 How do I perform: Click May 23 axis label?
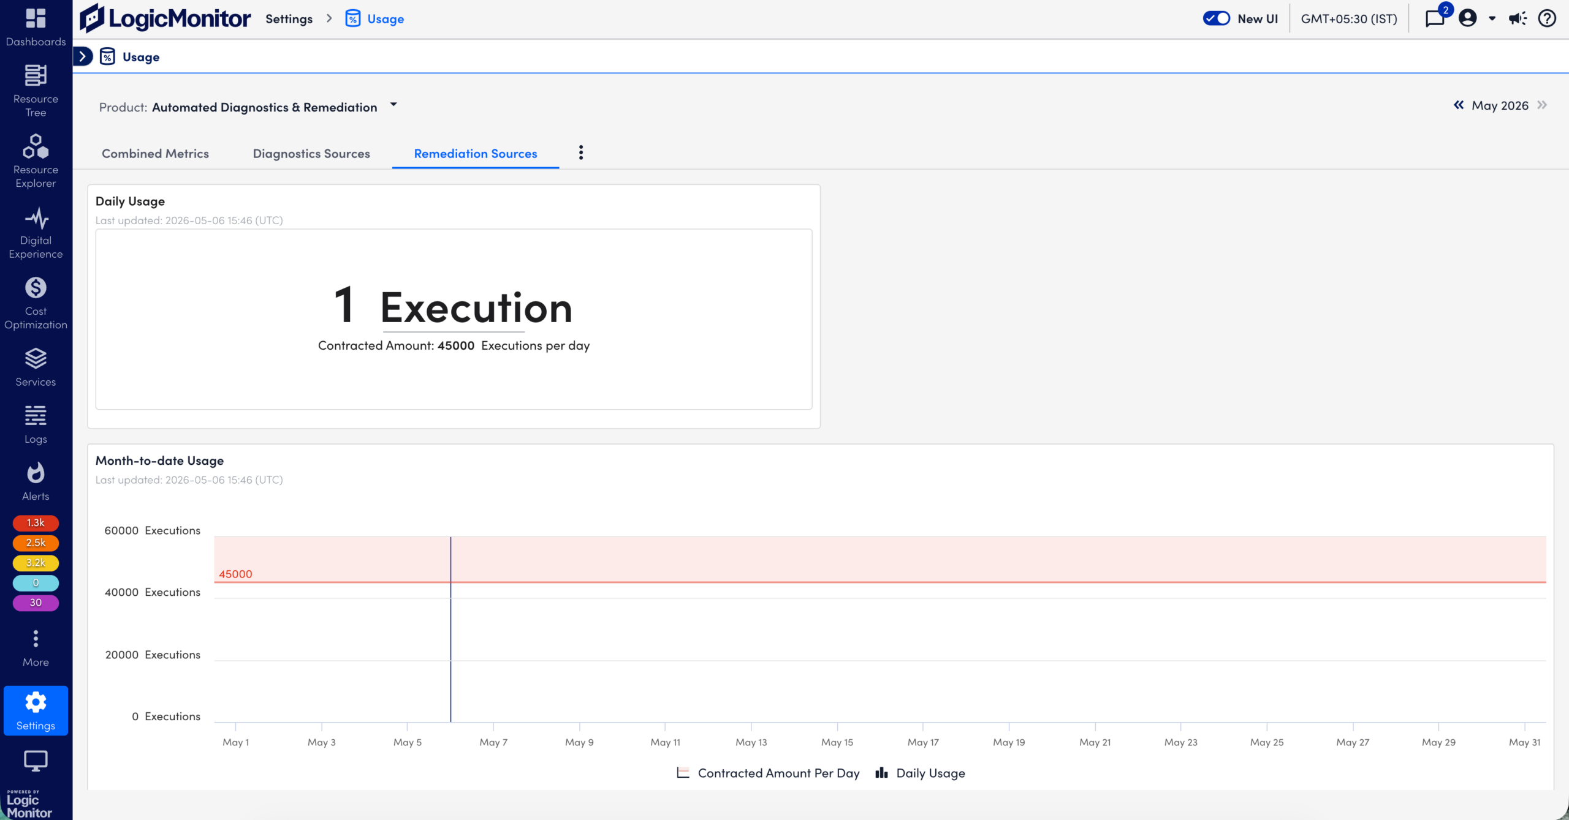point(1180,742)
